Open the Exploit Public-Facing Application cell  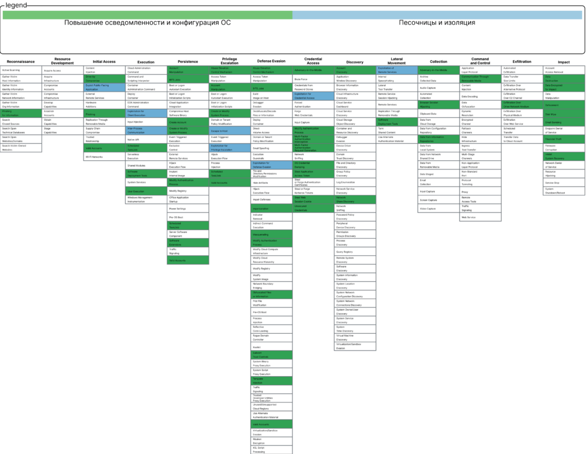pos(104,88)
